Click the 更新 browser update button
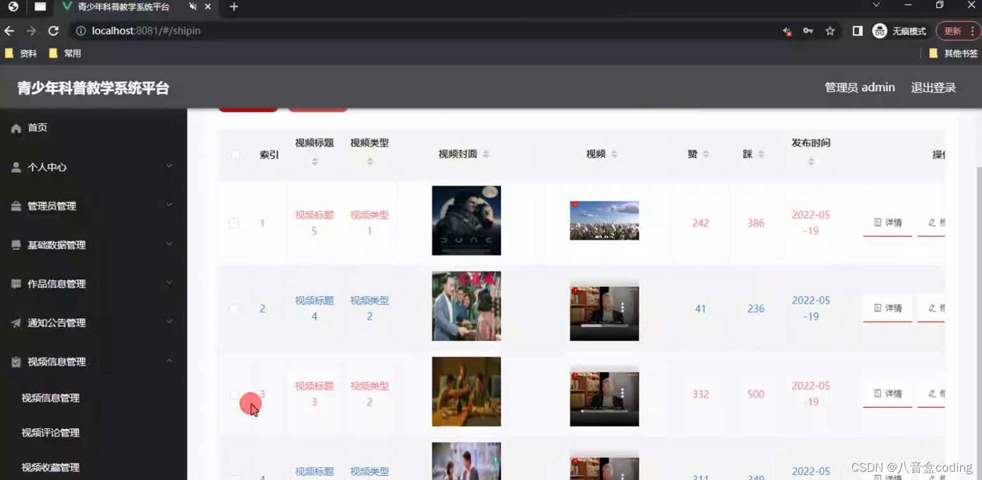Image resolution: width=982 pixels, height=480 pixels. click(958, 31)
